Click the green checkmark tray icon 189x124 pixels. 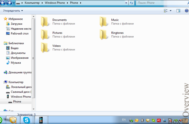tap(153, 120)
